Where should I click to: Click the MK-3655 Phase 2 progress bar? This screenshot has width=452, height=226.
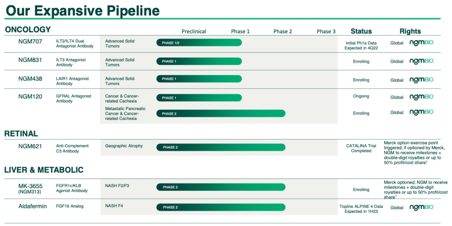coord(221,187)
